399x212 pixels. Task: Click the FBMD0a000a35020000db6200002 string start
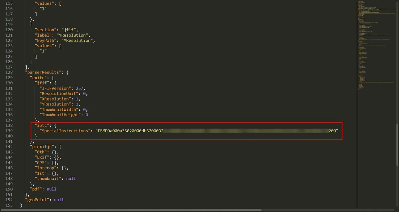tap(130, 131)
